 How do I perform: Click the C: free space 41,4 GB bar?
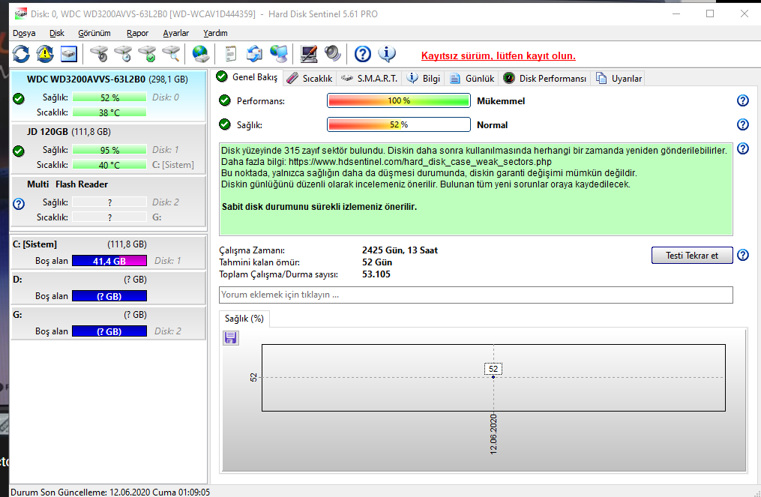[x=109, y=261]
